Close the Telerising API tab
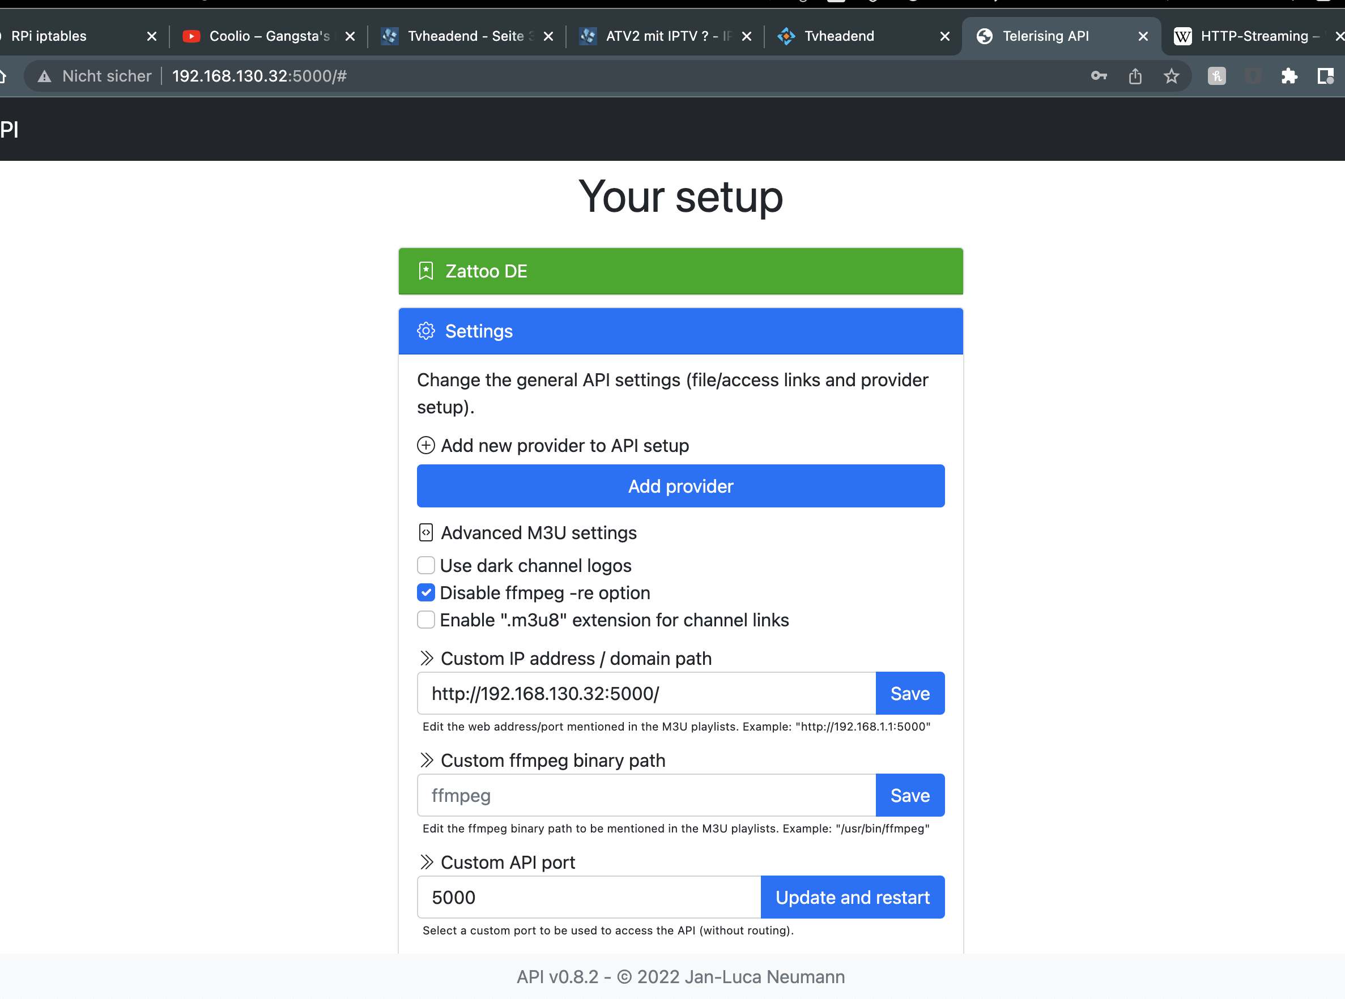1345x999 pixels. click(1143, 36)
